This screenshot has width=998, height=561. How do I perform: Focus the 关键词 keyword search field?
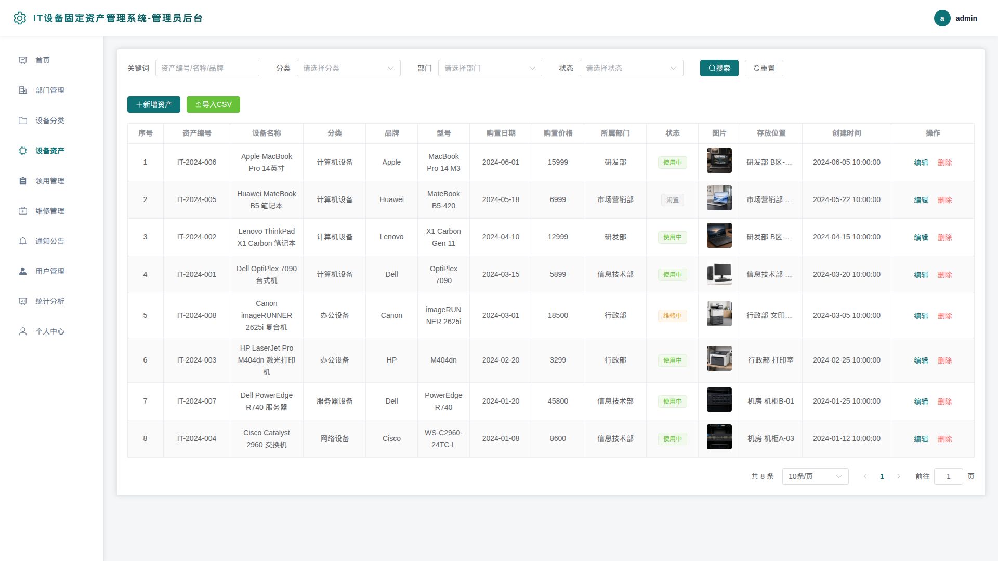[207, 68]
